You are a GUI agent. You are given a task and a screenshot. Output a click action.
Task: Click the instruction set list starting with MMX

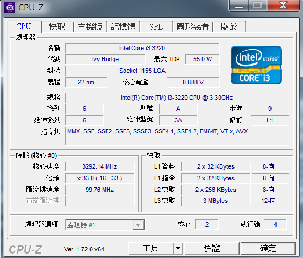(x=177, y=136)
